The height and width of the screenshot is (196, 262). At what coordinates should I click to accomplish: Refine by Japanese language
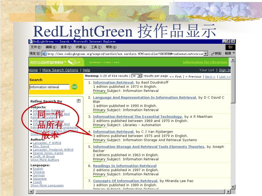(40, 179)
